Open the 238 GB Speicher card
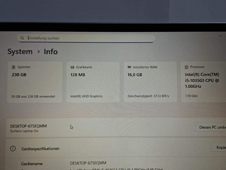Image resolution: width=226 pixels, height=170 pixels. (x=35, y=82)
